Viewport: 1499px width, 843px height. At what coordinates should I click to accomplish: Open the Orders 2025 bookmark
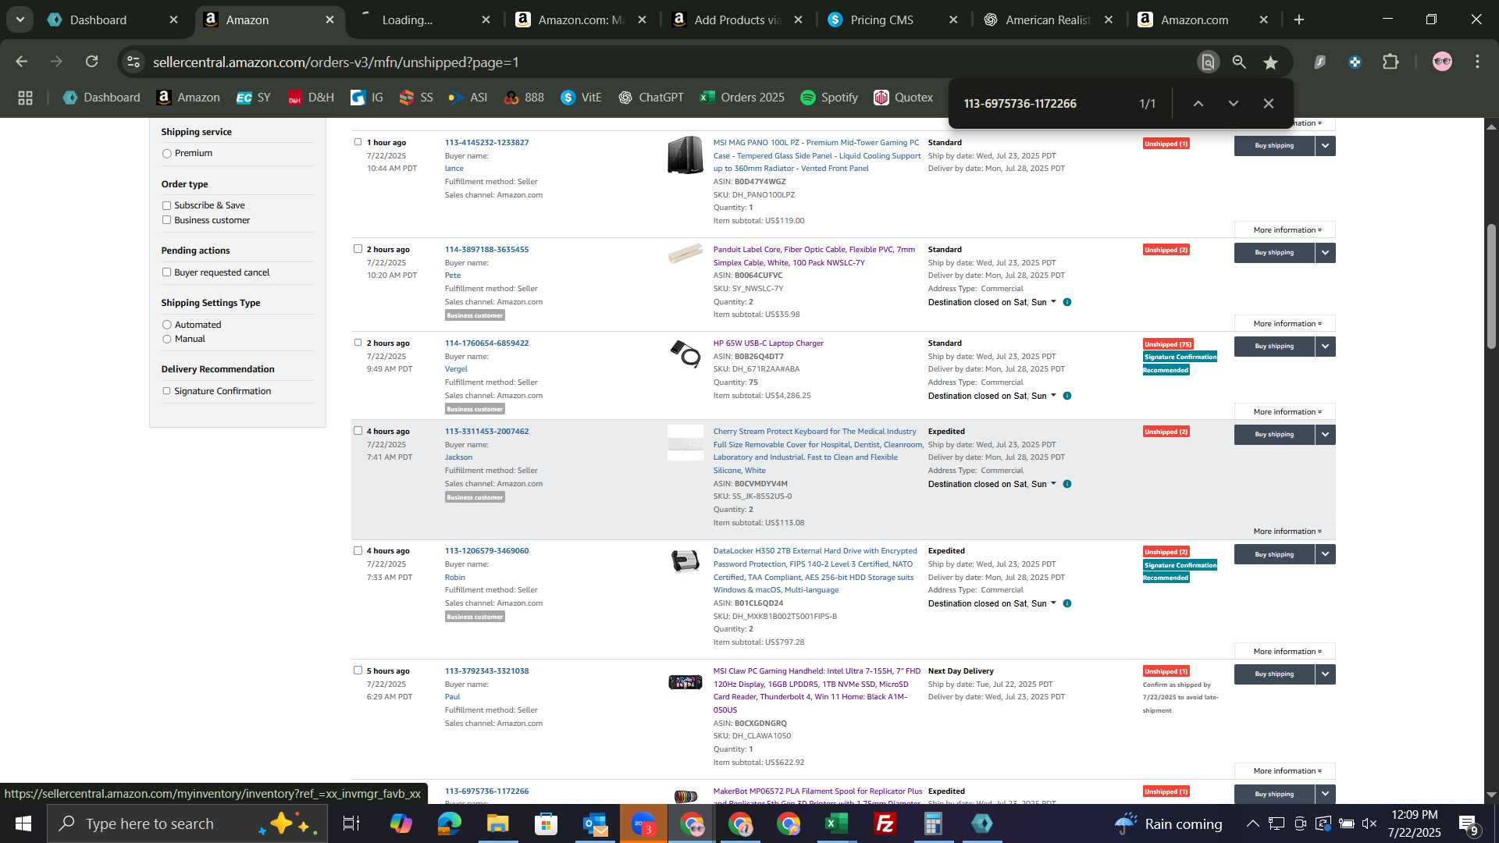tap(742, 98)
